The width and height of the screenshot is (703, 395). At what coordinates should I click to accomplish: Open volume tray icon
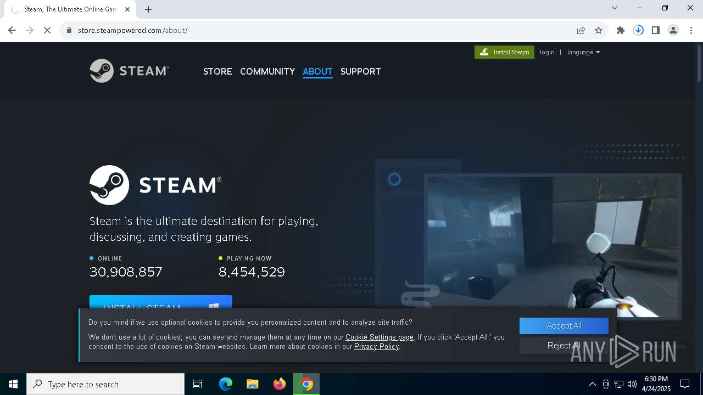[x=632, y=384]
